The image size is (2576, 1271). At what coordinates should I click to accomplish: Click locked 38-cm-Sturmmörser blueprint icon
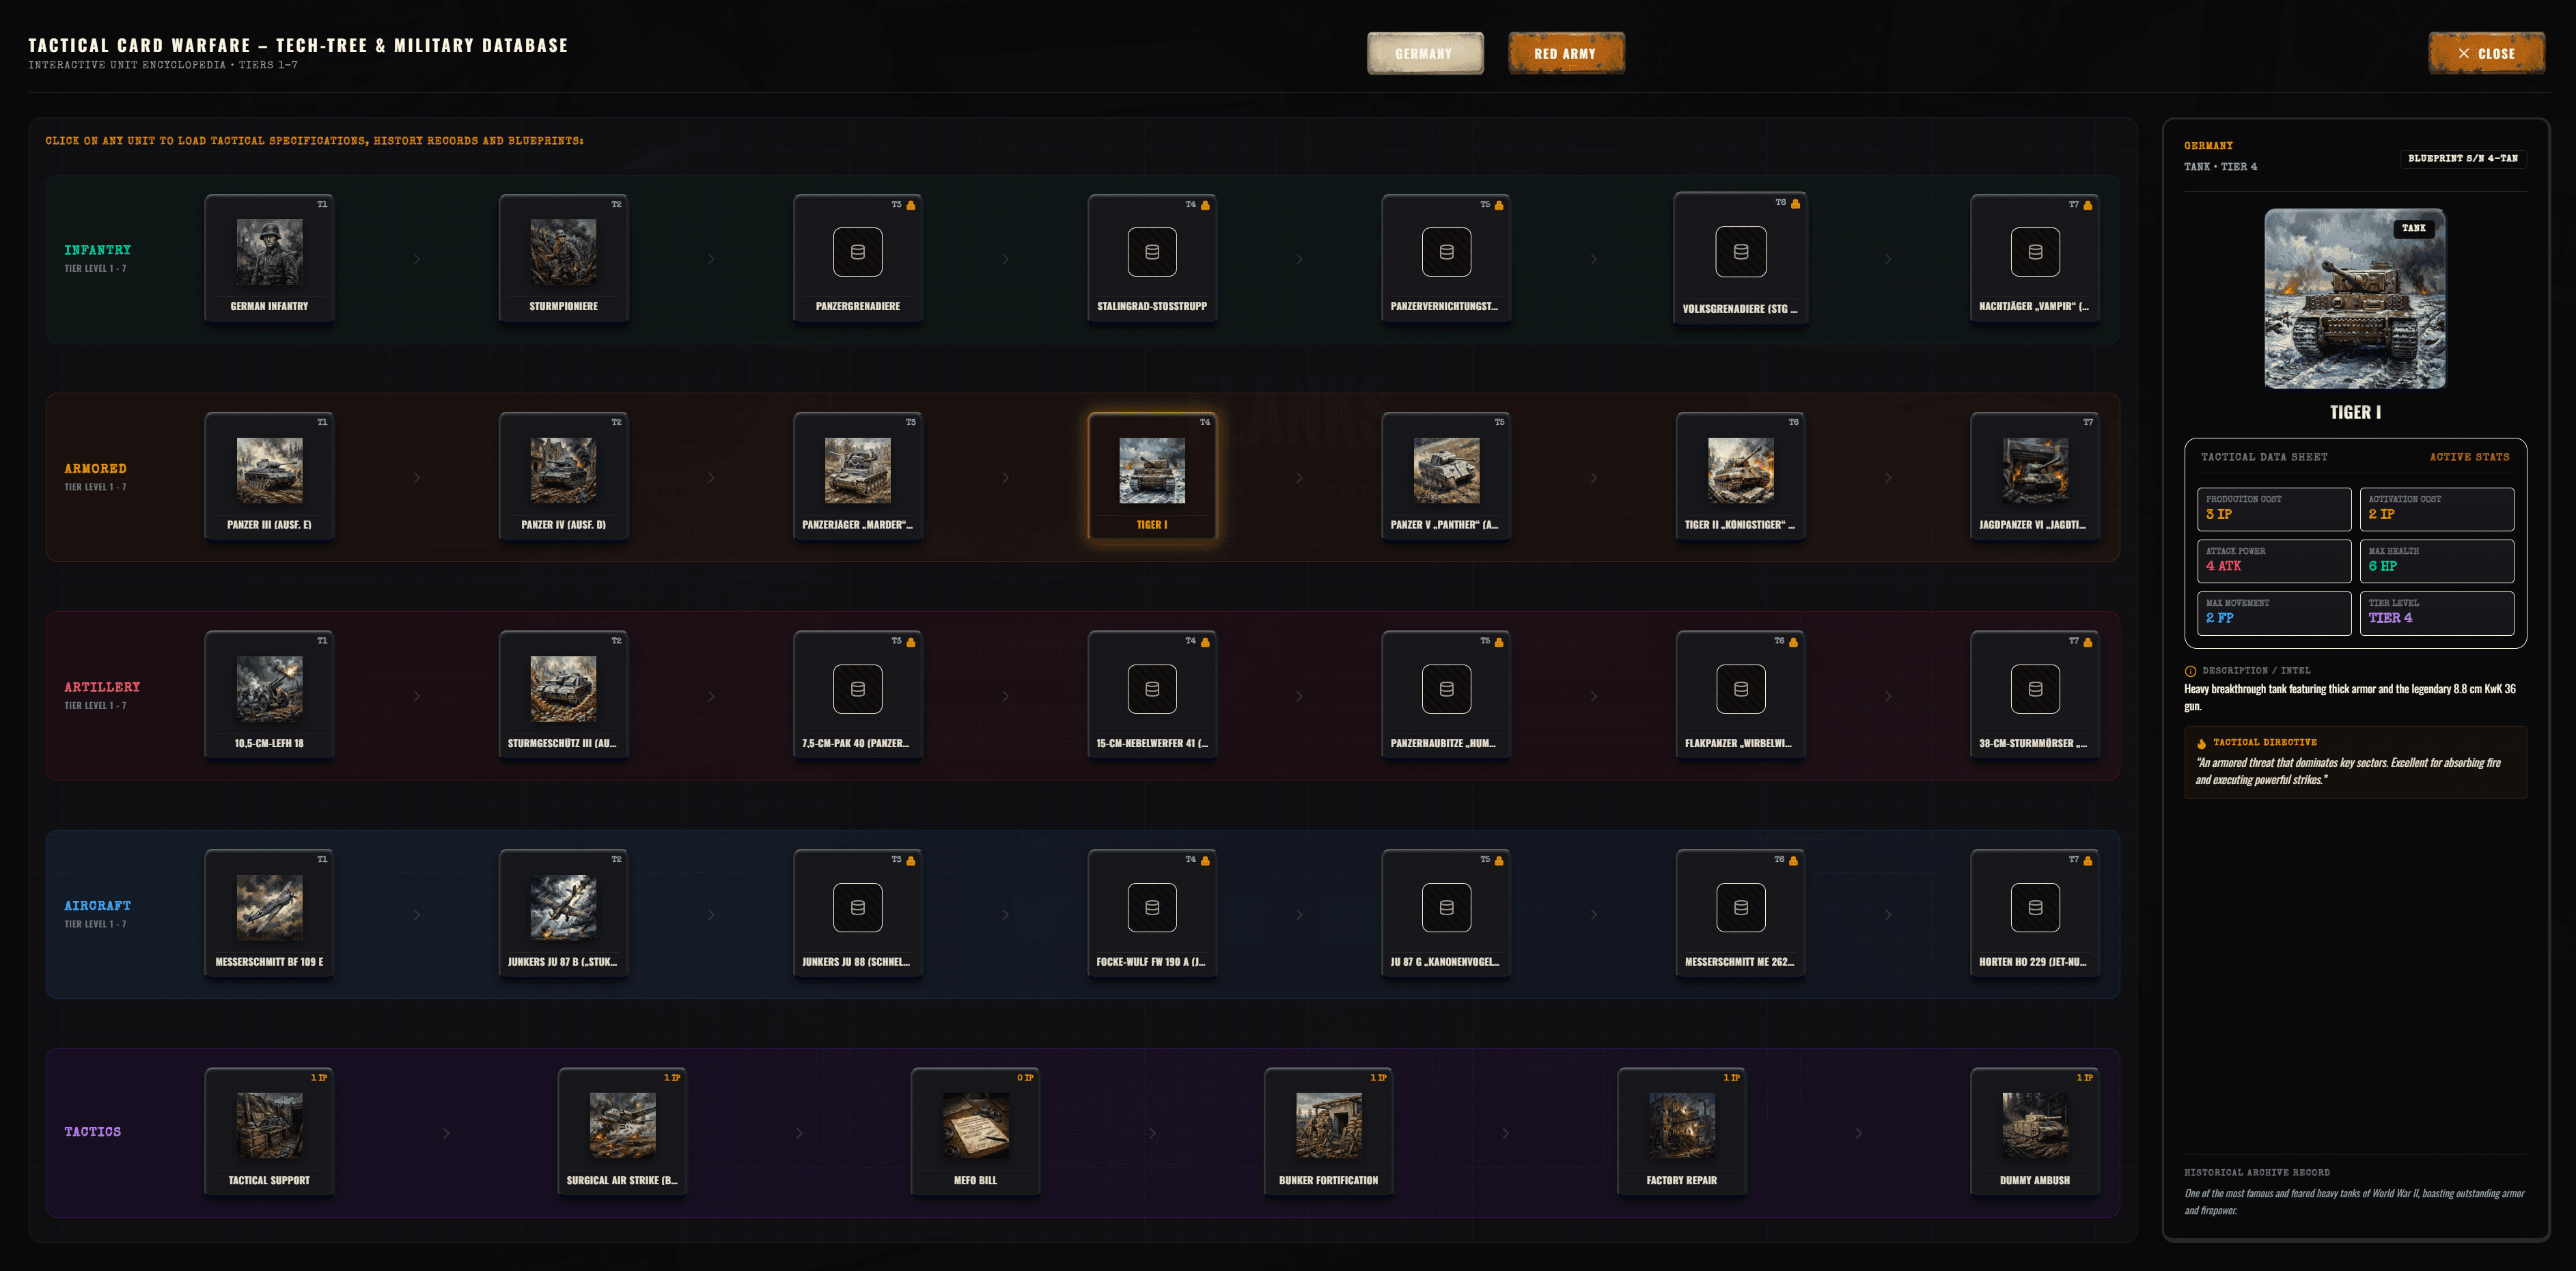[x=2035, y=689]
